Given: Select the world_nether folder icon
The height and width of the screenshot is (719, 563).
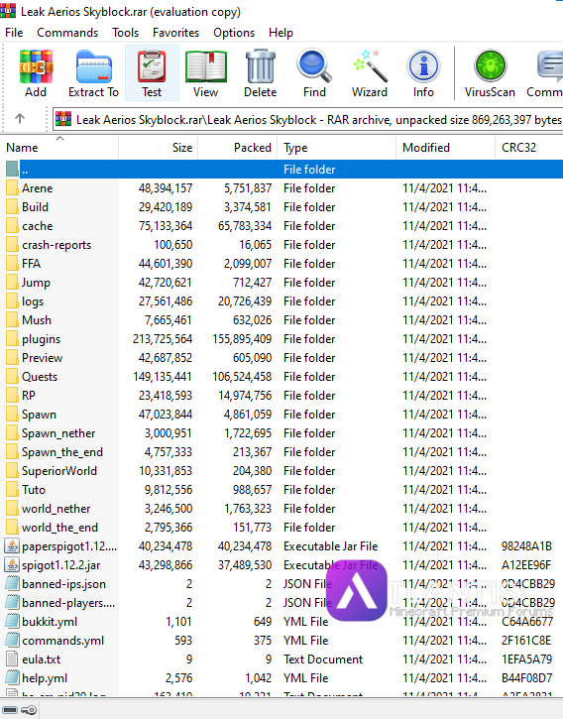Looking at the screenshot, I should pyautogui.click(x=12, y=509).
